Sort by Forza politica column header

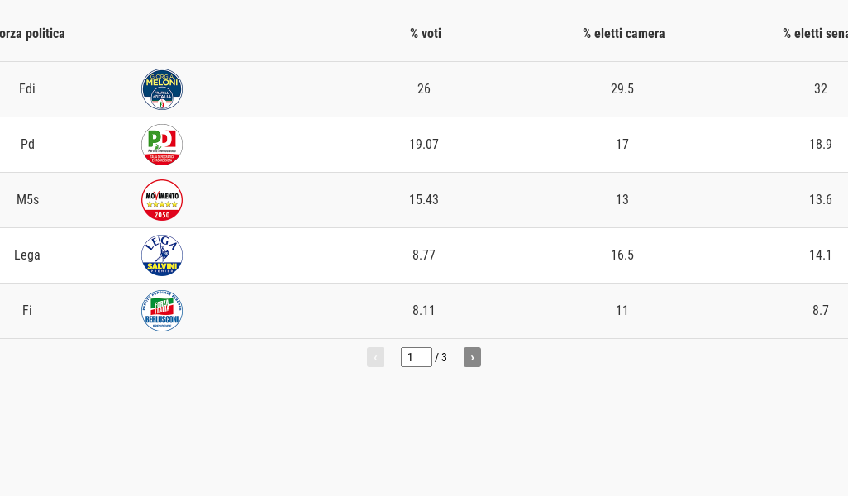pos(32,34)
